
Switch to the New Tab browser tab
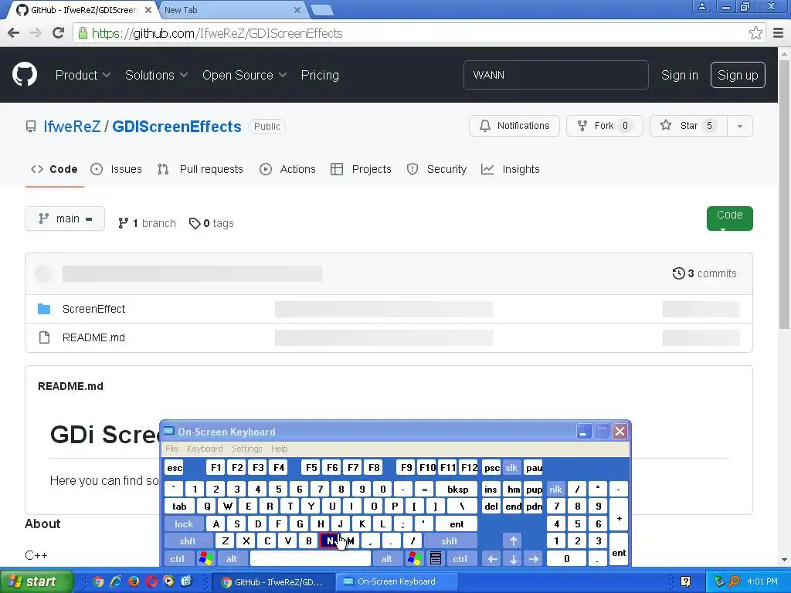[x=232, y=10]
